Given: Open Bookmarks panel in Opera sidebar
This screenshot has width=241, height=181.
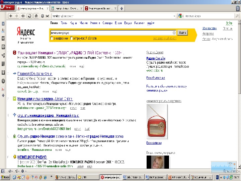Looking at the screenshot, I should pyautogui.click(x=3, y=23).
